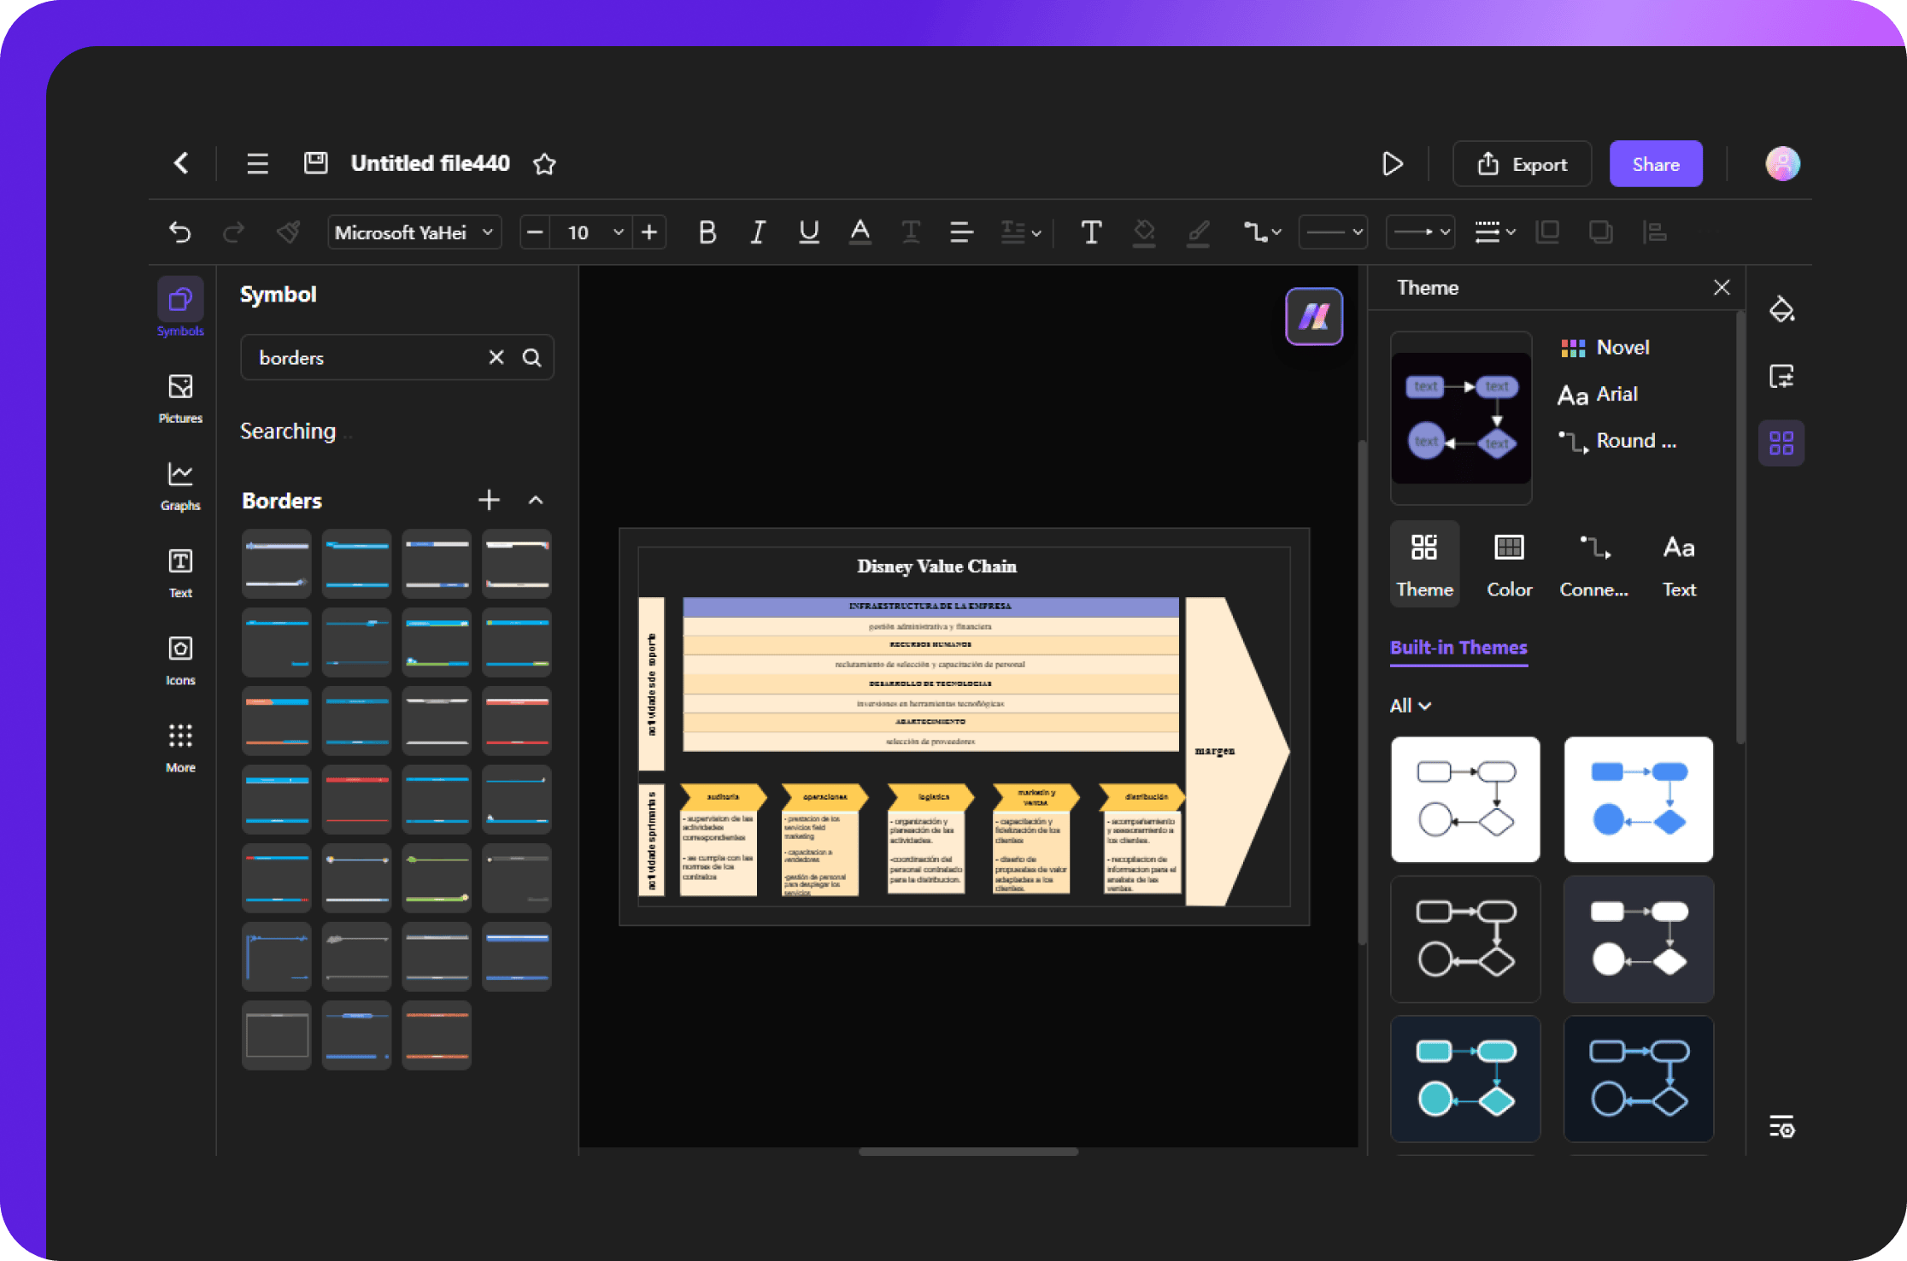Click the Redo button

(x=232, y=231)
